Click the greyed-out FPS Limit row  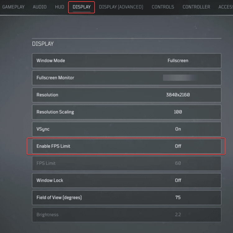coord(127,163)
